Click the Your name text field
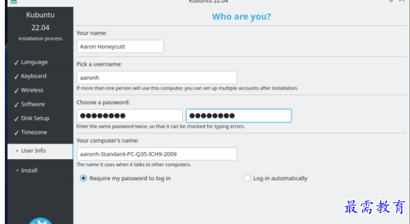 tap(120, 46)
